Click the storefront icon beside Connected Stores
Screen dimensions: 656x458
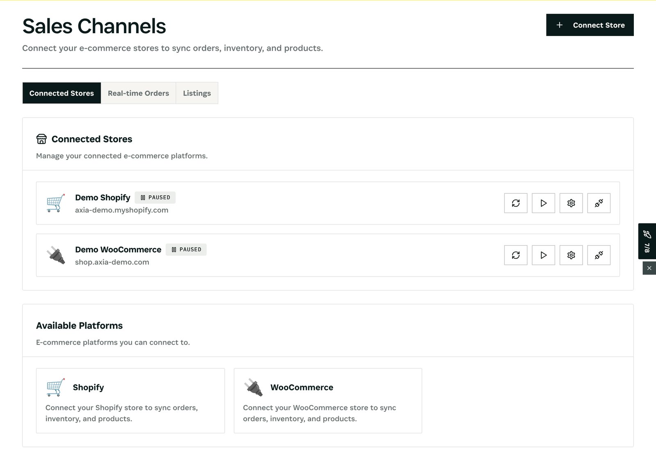click(41, 139)
